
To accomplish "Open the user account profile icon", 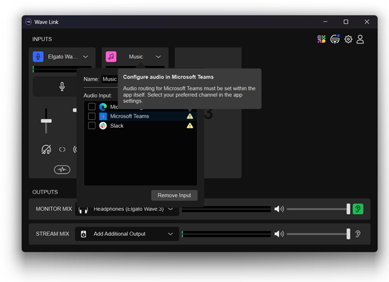I will point(360,39).
